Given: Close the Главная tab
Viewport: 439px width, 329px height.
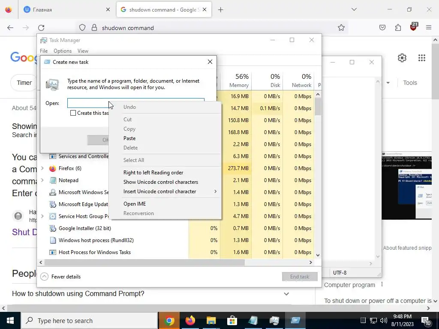Looking at the screenshot, I should tap(108, 9).
